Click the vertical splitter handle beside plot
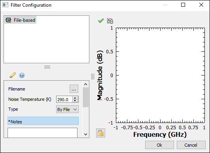This screenshot has height=153, width=210. click(x=93, y=76)
